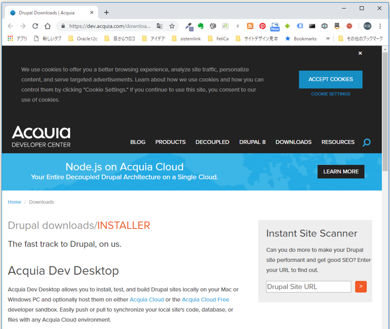Click the extension icon labeled New
Image resolution: width=390 pixels, height=329 pixels.
(275, 27)
